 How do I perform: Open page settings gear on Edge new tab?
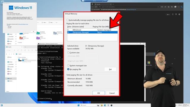click(179, 14)
